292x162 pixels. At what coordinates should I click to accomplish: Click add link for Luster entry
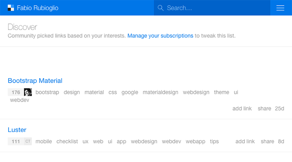(245, 141)
